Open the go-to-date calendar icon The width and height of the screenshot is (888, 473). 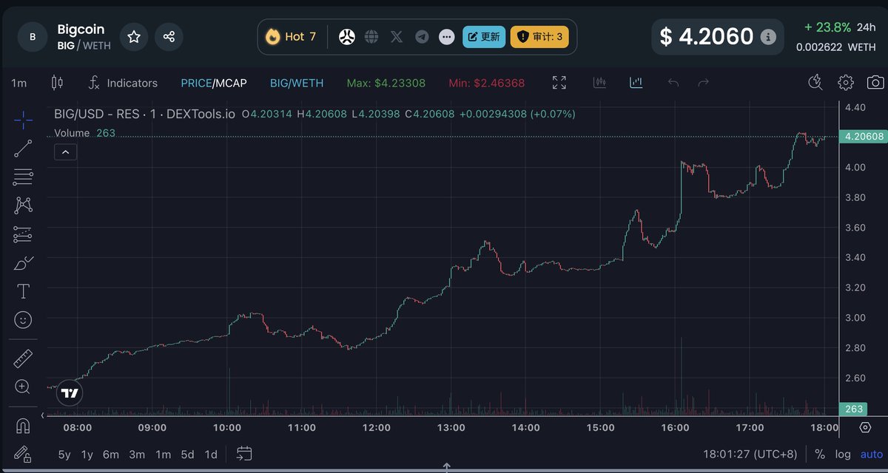244,454
